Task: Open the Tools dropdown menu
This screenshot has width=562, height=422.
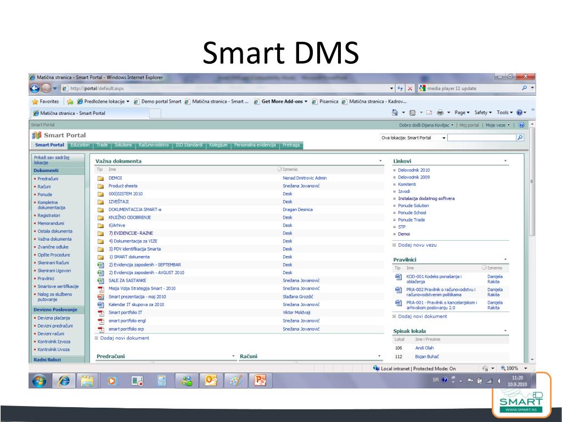Action: click(x=505, y=113)
